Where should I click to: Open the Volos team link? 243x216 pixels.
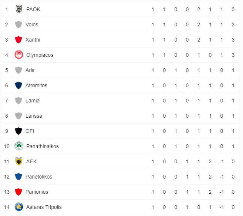32,24
